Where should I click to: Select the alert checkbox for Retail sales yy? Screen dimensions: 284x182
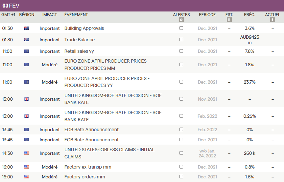tap(181, 51)
